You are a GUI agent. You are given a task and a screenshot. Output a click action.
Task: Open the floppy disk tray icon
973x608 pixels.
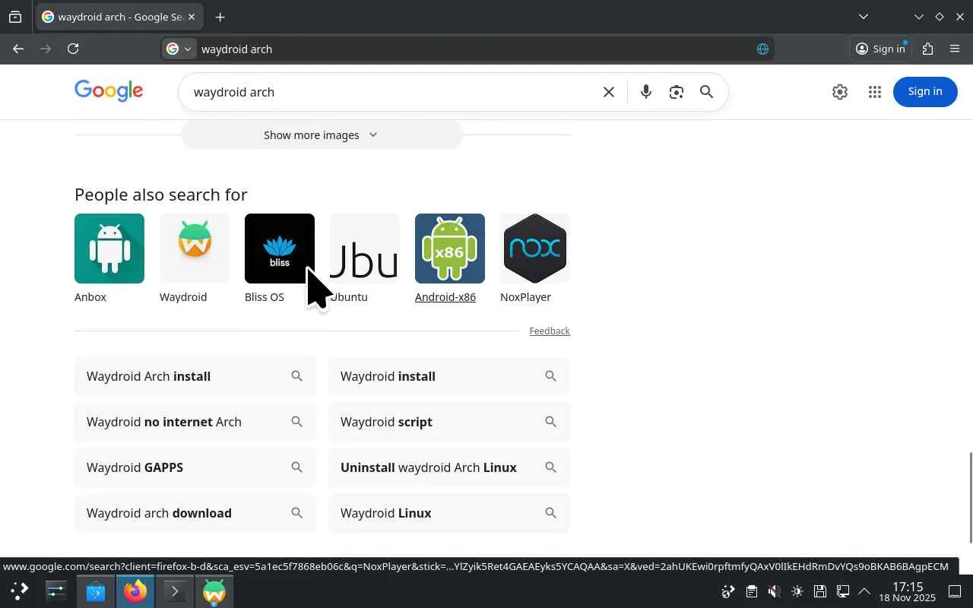(x=819, y=591)
